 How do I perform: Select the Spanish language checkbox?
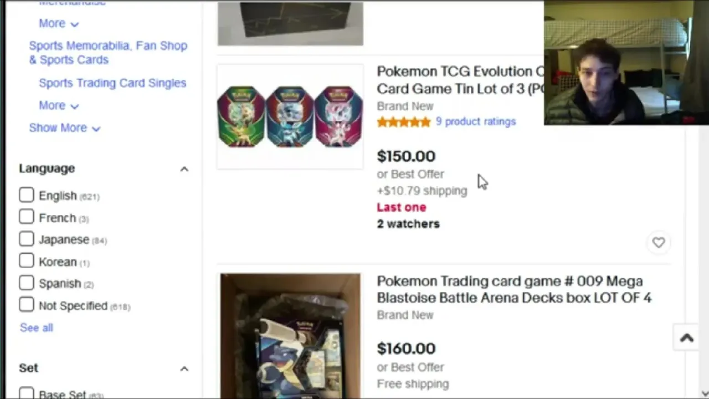27,283
